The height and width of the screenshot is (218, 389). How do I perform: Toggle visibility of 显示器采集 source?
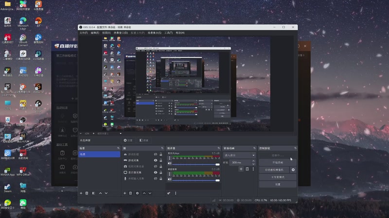pyautogui.click(x=156, y=172)
